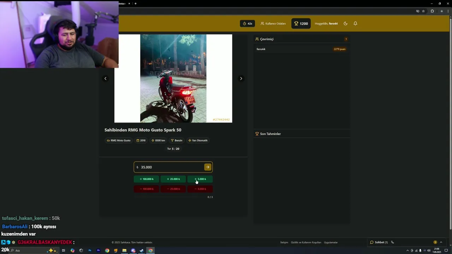Open Kullanıcı Odaları user rooms
This screenshot has width=452, height=254.
click(273, 24)
